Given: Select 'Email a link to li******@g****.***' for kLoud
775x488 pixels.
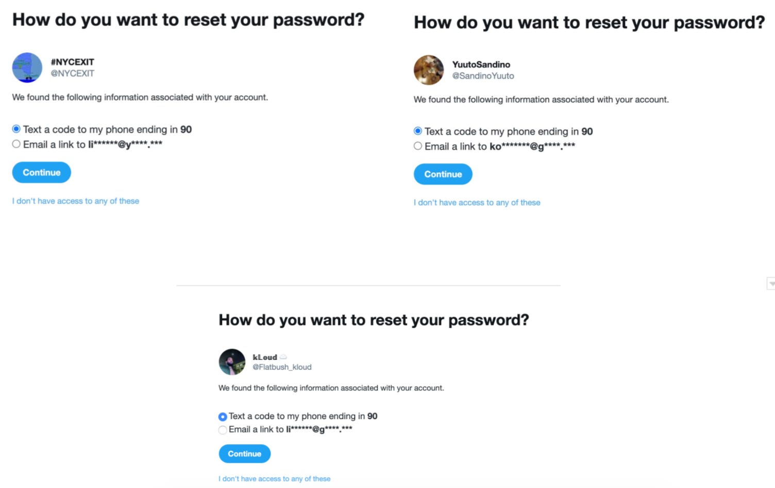Looking at the screenshot, I should (222, 430).
